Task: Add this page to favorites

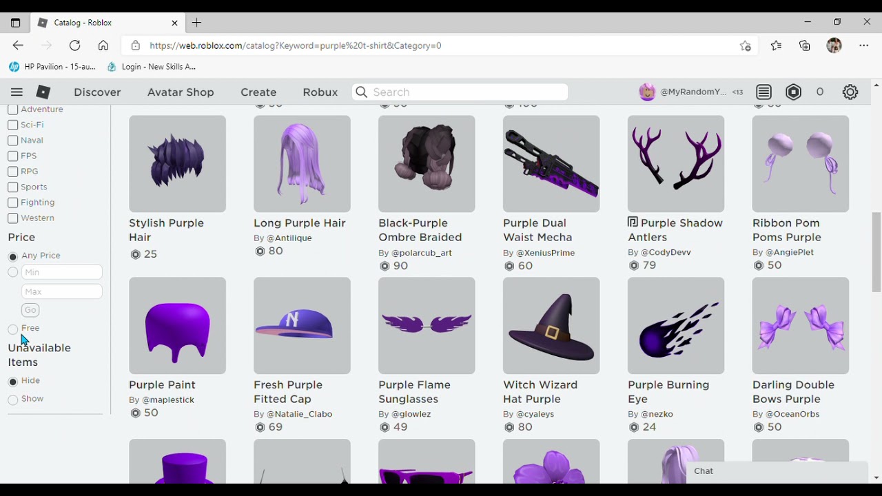Action: tap(745, 45)
